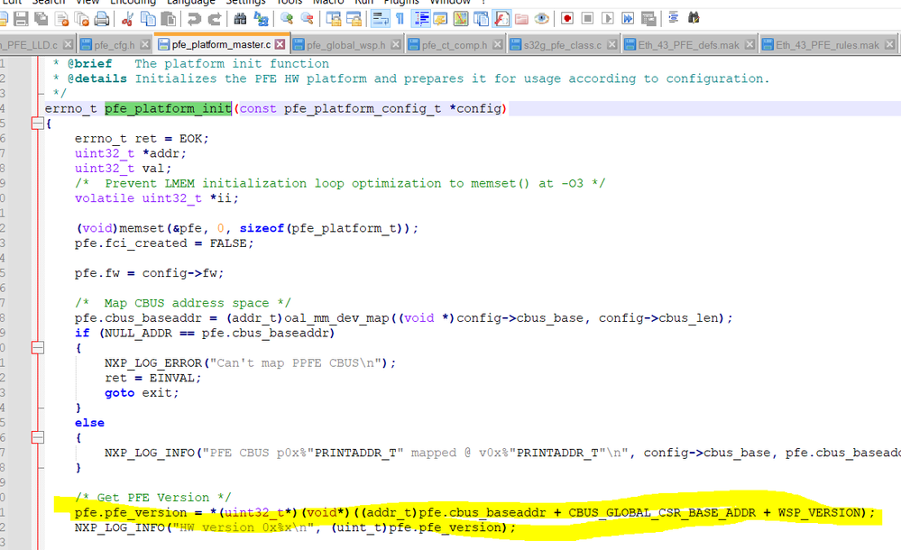Collapse the else block fold marker
This screenshot has width=901, height=550.
(x=37, y=437)
